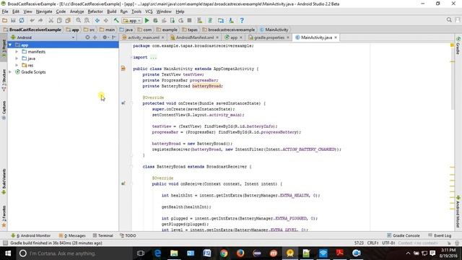462x260 pixels.
Task: Click the Find magnifier icon
Action: (79, 20)
